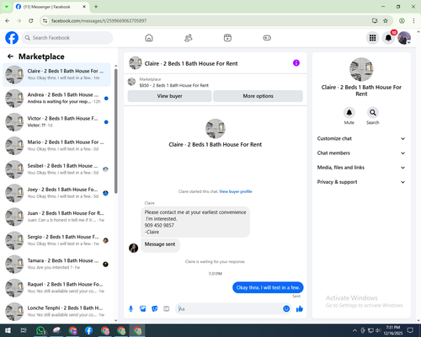
Task: Open emoji picker in message box
Action: (x=286, y=309)
